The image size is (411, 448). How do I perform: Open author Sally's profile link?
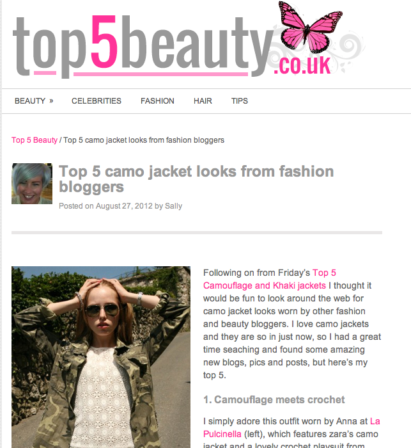(173, 206)
